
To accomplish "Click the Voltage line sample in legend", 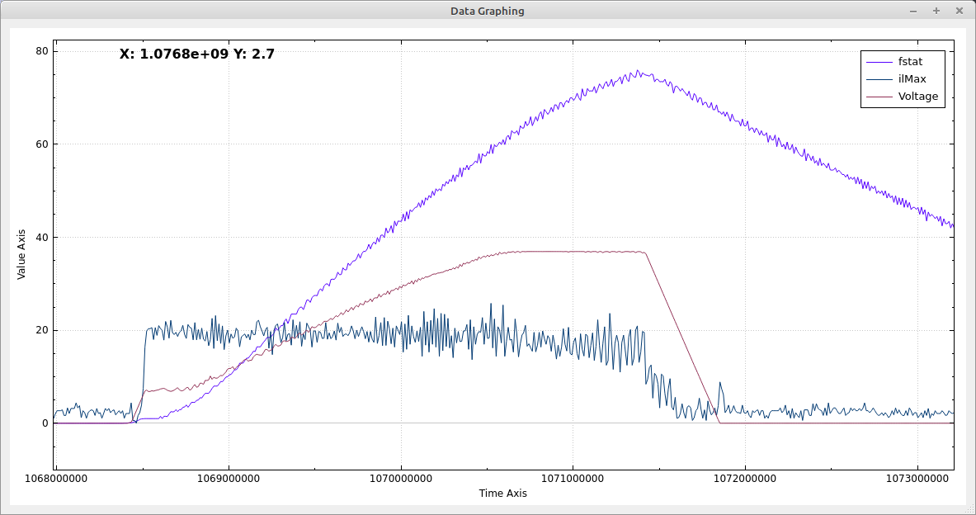I will point(879,97).
